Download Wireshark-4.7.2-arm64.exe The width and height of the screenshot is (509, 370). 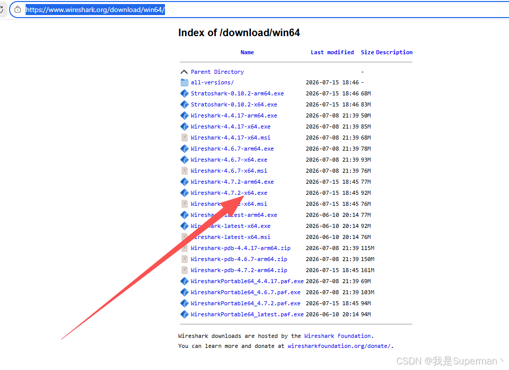click(x=232, y=182)
